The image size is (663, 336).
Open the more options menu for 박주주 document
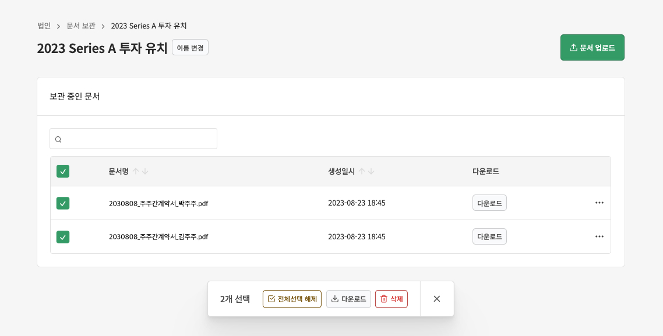599,203
